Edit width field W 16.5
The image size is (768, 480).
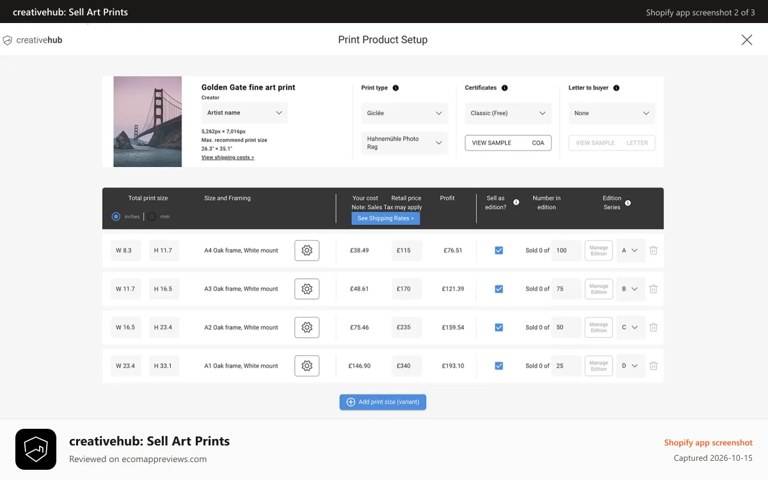(125, 327)
